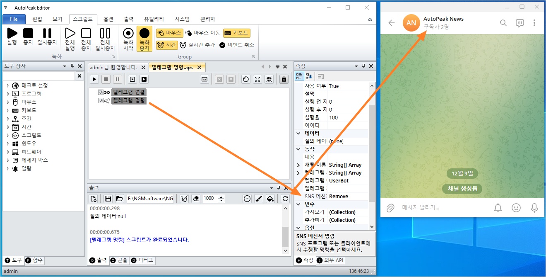Click 전체 실행 outlined play icon
This screenshot has height=277, width=546.
(x=70, y=33)
